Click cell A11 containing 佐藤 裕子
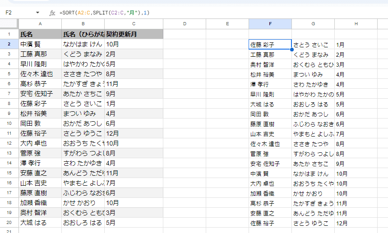 pyautogui.click(x=40, y=133)
